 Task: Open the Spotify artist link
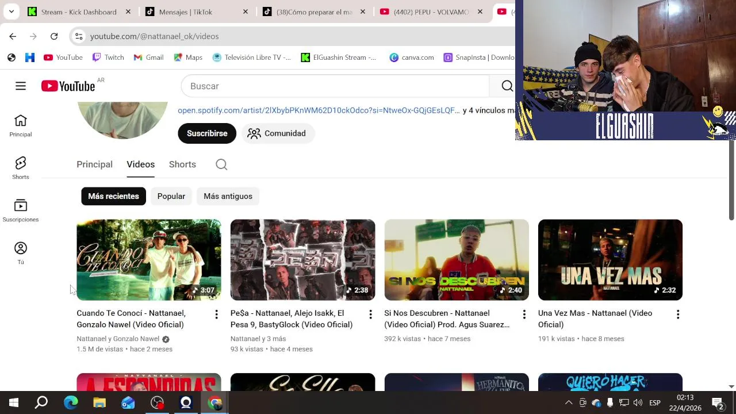tap(319, 110)
